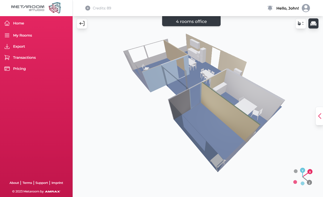Select Pricing from the navigation menu

[19, 68]
